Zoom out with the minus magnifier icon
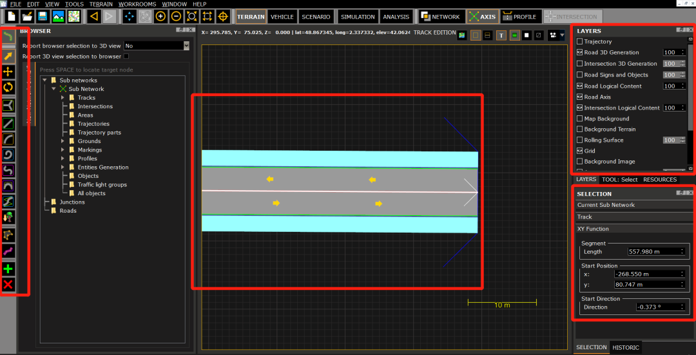The width and height of the screenshot is (696, 355). [176, 17]
